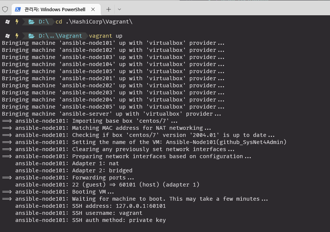Click the 'ansible-node205' bringing machine line
Screen dimensions: 330x232
point(113,107)
